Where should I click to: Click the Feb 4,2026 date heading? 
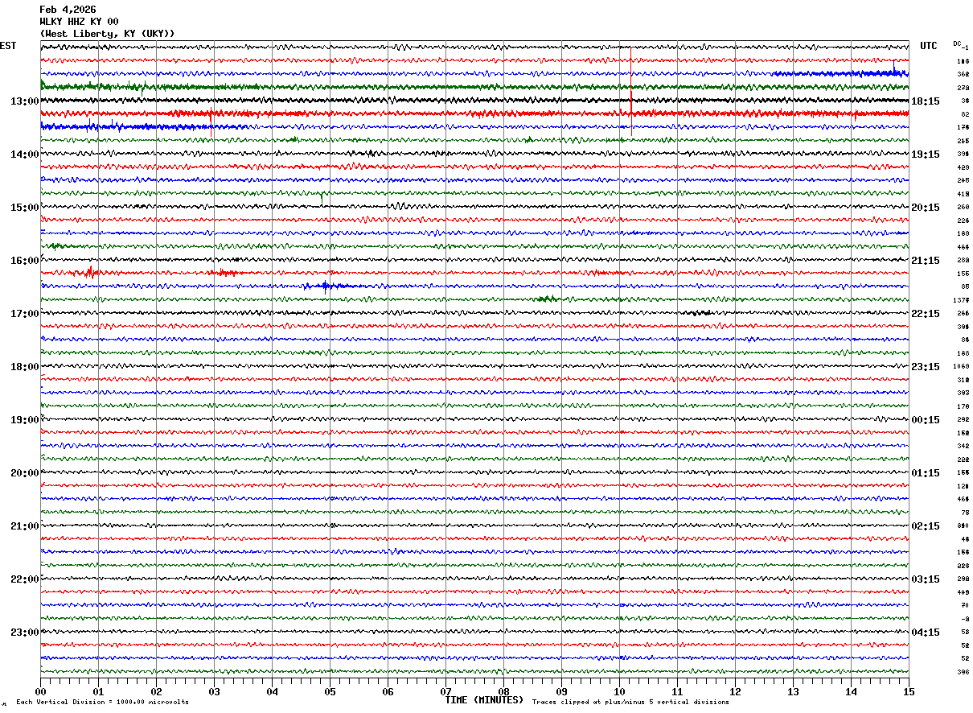(x=68, y=10)
